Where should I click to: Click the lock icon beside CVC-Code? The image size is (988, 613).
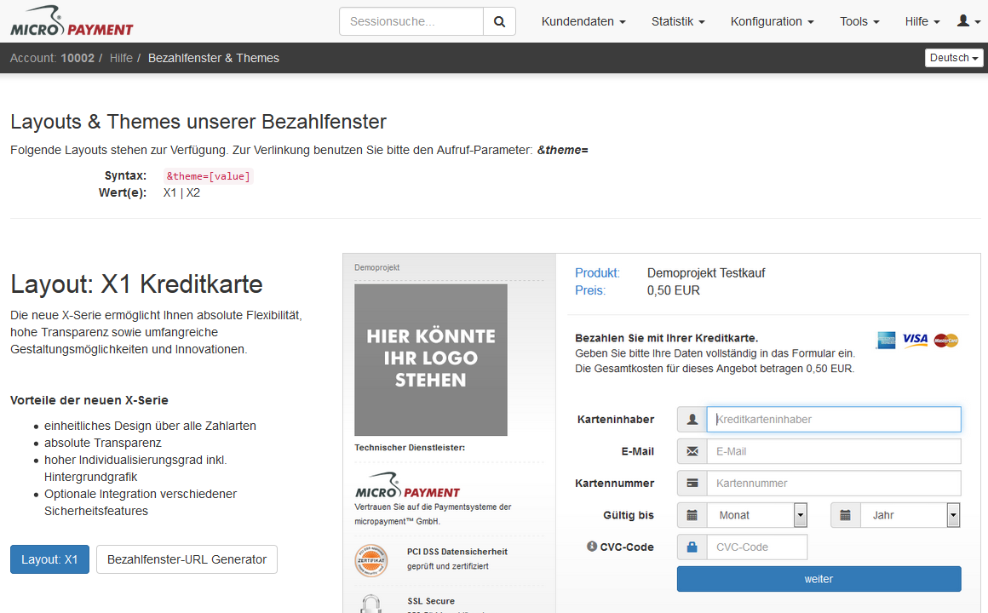[x=692, y=547]
